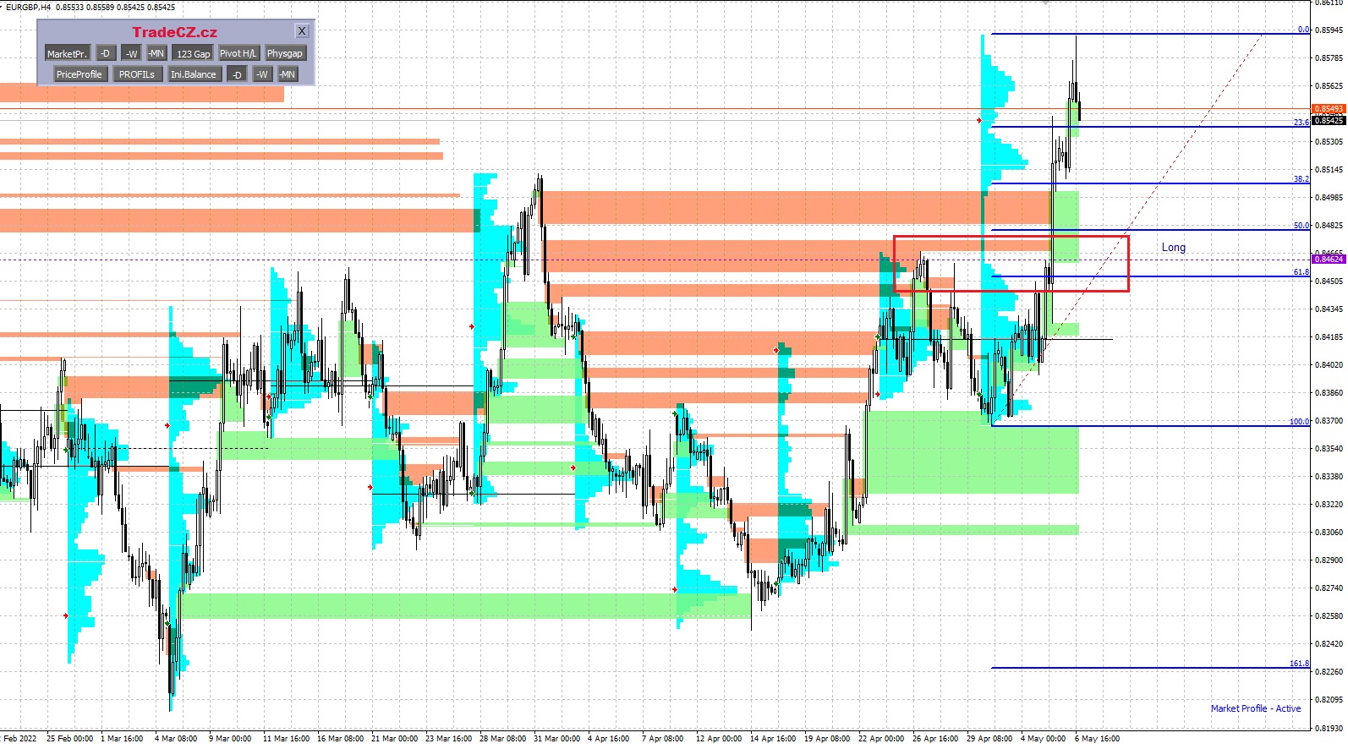Click the PROFILs button

(136, 74)
